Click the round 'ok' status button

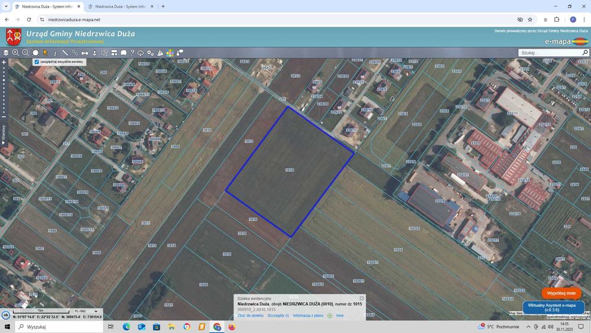5,315
